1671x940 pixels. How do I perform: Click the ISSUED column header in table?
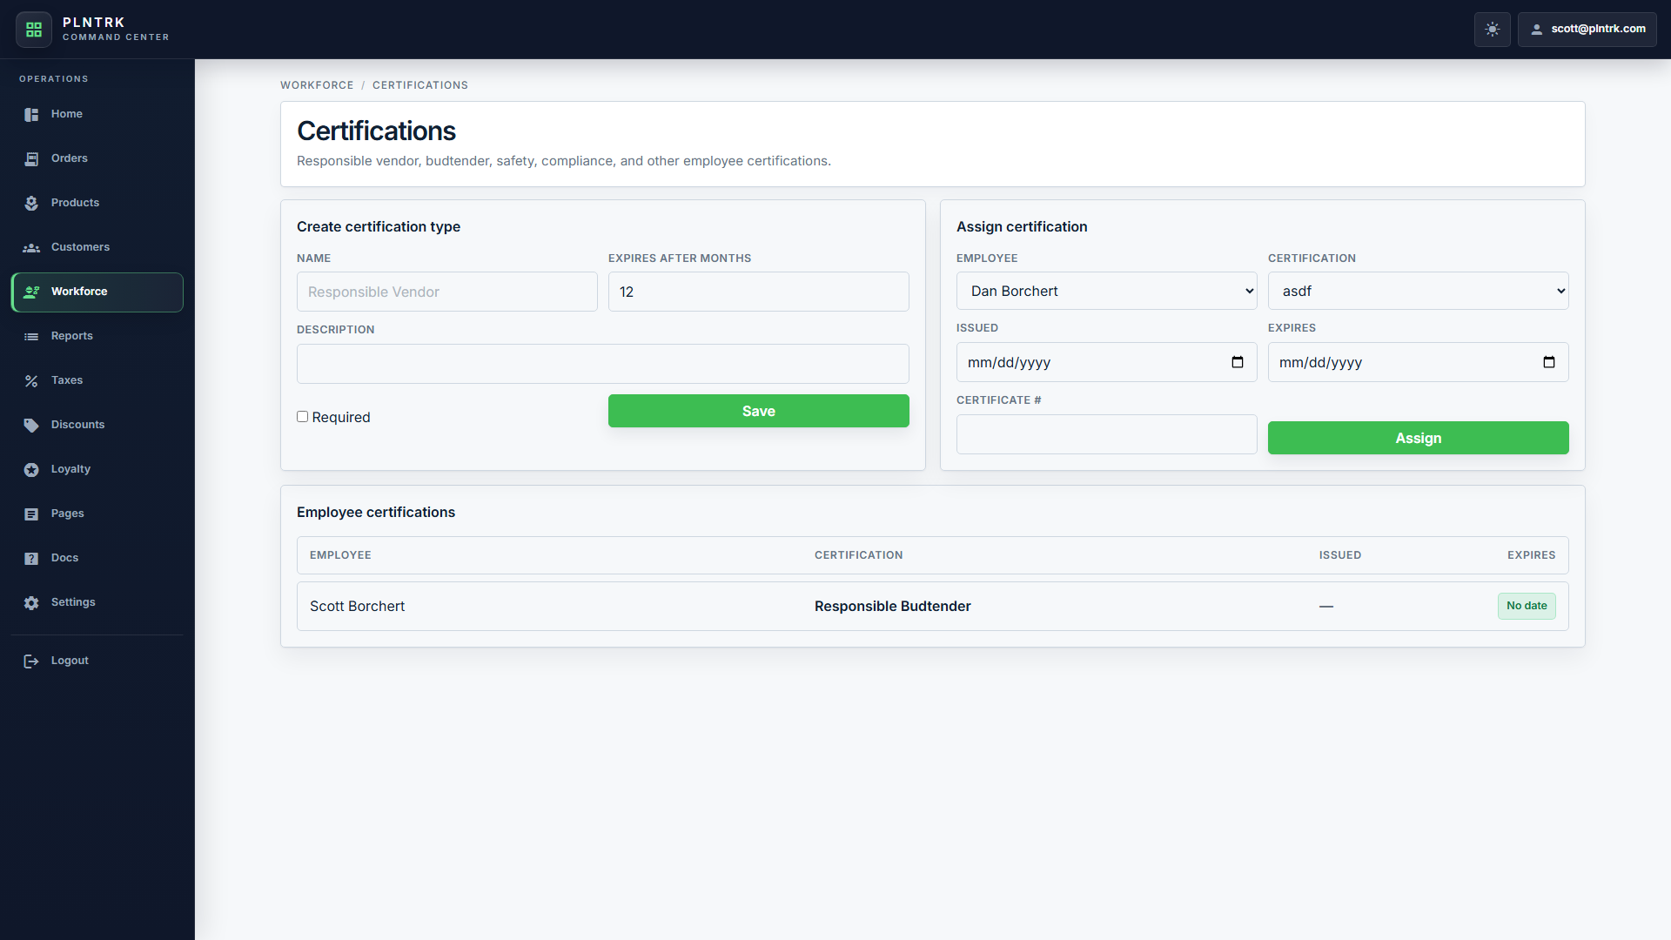1339,555
